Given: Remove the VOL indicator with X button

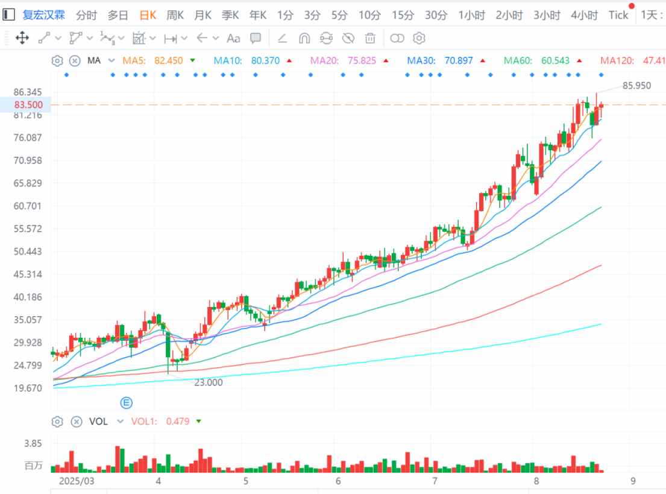Looking at the screenshot, I should coord(76,422).
